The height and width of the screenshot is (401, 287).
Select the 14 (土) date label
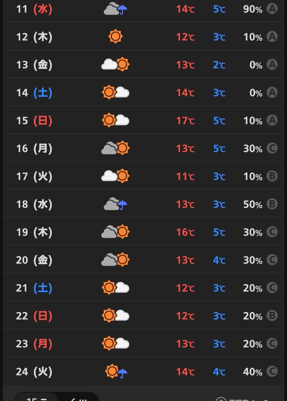34,92
